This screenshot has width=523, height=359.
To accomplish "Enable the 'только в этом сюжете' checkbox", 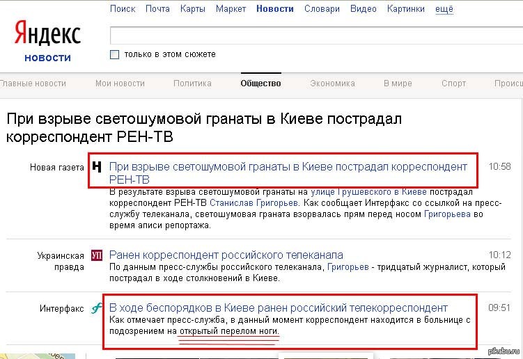I will pos(114,54).
